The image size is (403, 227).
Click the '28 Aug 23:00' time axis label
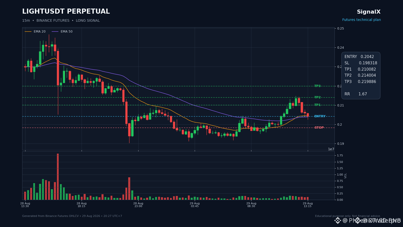[x=138, y=205]
